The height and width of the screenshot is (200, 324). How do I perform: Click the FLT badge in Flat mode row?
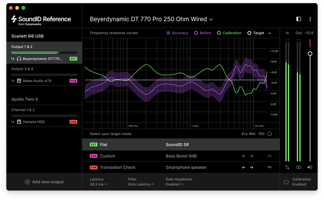pyautogui.click(x=94, y=145)
